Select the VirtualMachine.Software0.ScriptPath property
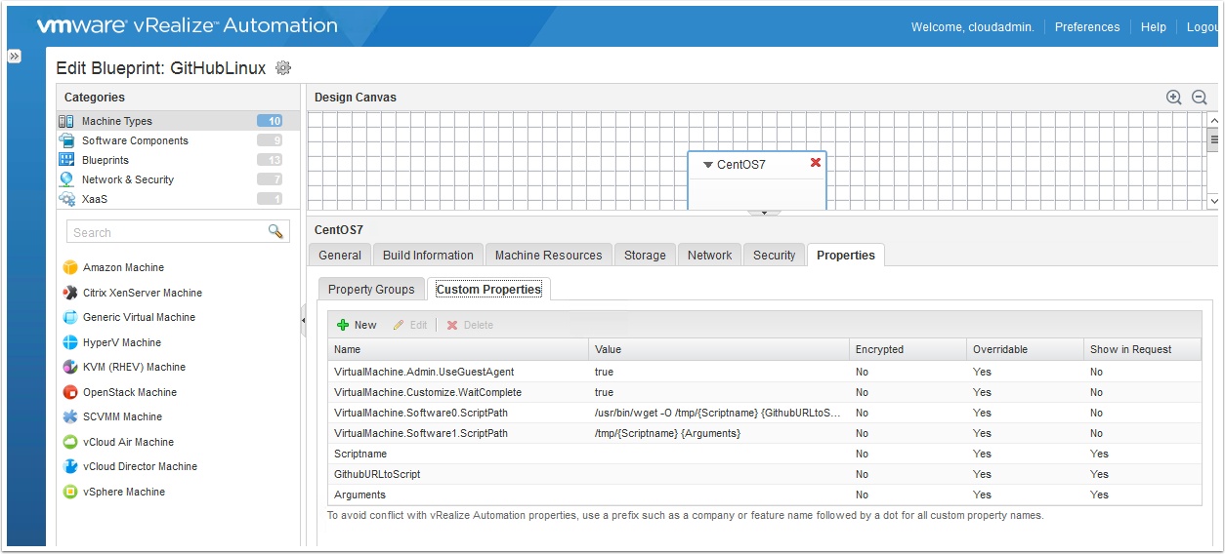 click(765, 413)
